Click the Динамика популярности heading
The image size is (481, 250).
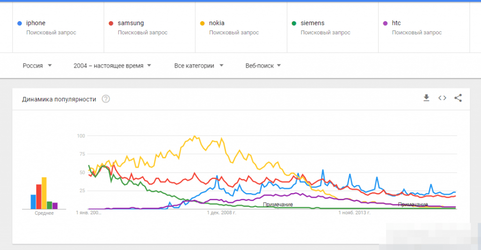[59, 99]
